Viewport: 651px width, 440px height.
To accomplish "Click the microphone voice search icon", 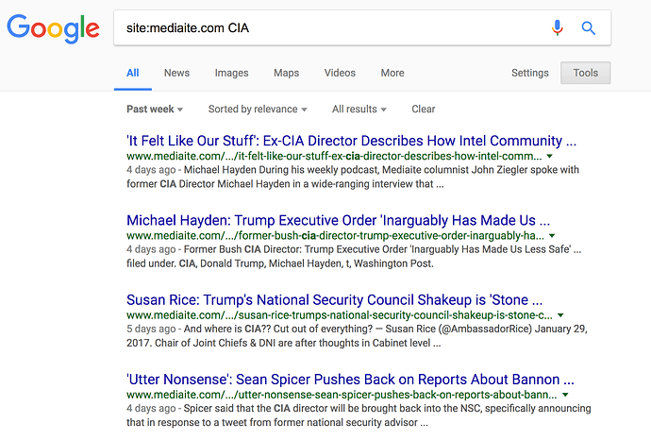I will click(558, 28).
